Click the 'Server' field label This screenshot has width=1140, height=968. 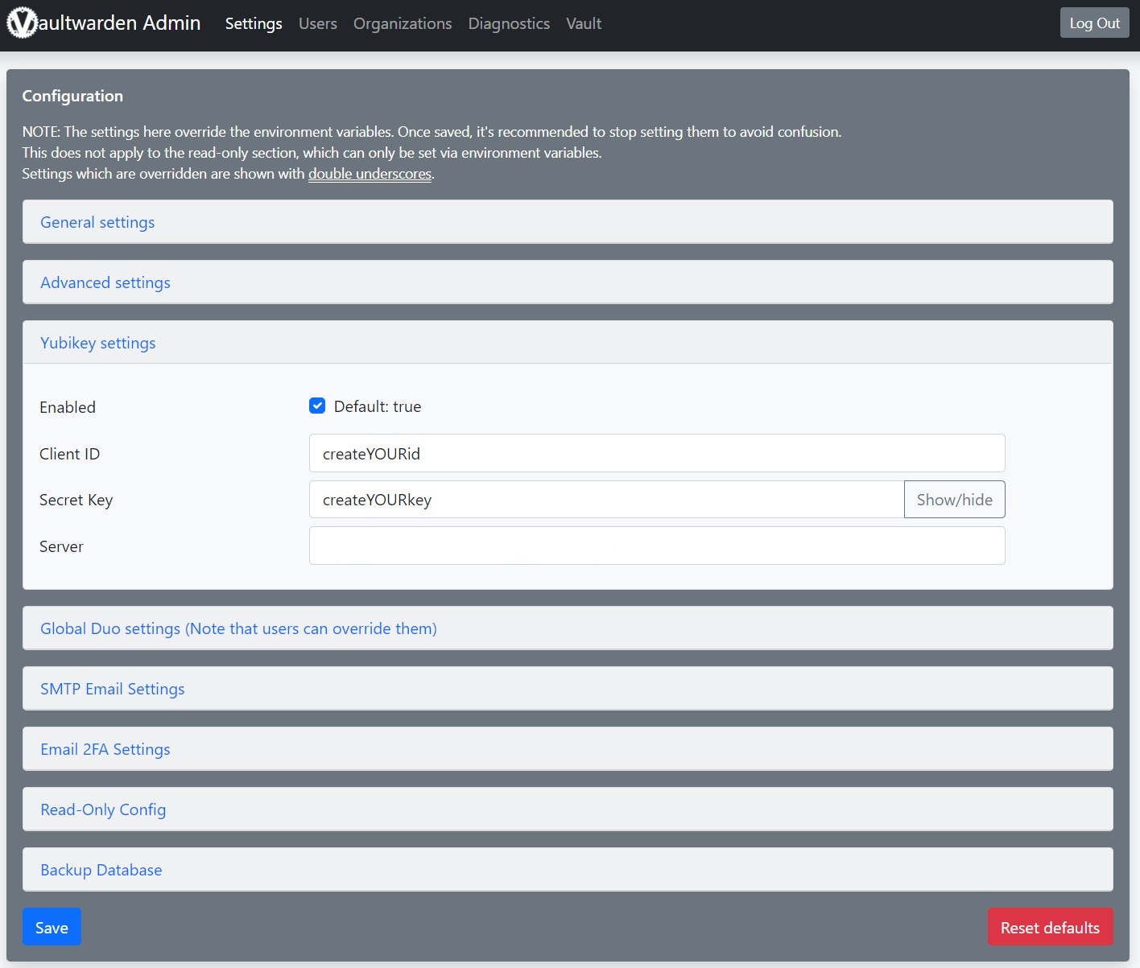pos(61,546)
